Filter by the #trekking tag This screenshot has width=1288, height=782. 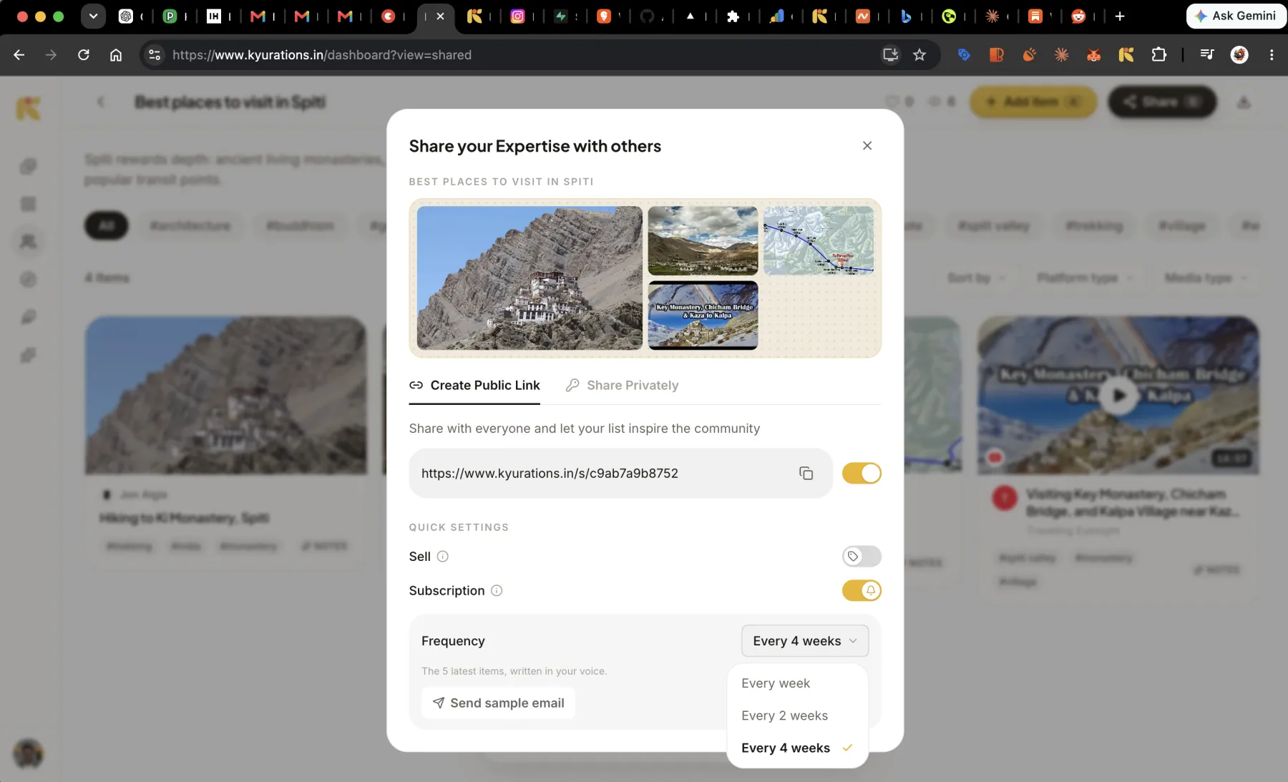[x=1094, y=226]
